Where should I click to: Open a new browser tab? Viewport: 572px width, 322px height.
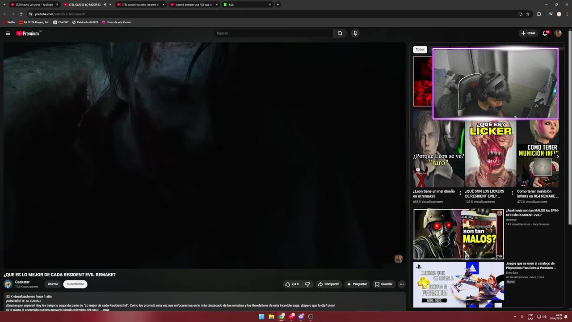pyautogui.click(x=278, y=4)
